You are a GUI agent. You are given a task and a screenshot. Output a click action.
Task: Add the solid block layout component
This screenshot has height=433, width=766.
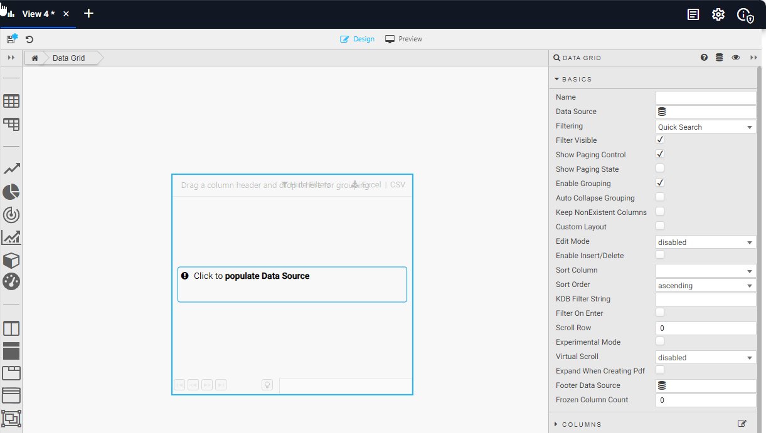11,351
